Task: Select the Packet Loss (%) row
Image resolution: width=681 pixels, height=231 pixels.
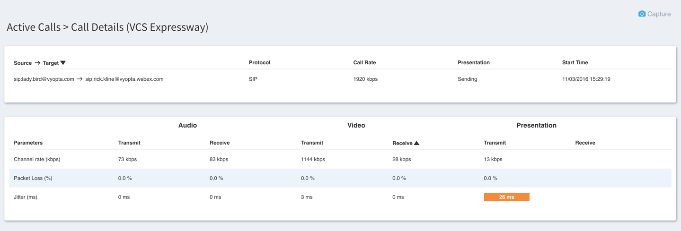Action: pos(340,178)
